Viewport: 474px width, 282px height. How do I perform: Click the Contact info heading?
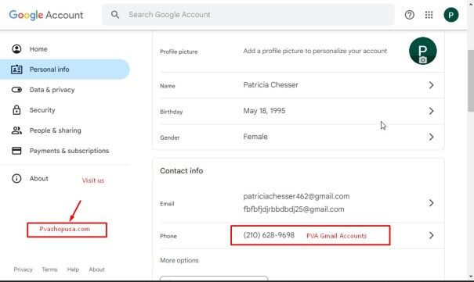pos(182,171)
